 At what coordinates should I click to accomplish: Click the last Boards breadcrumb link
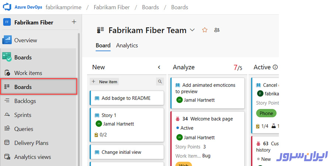180,7
